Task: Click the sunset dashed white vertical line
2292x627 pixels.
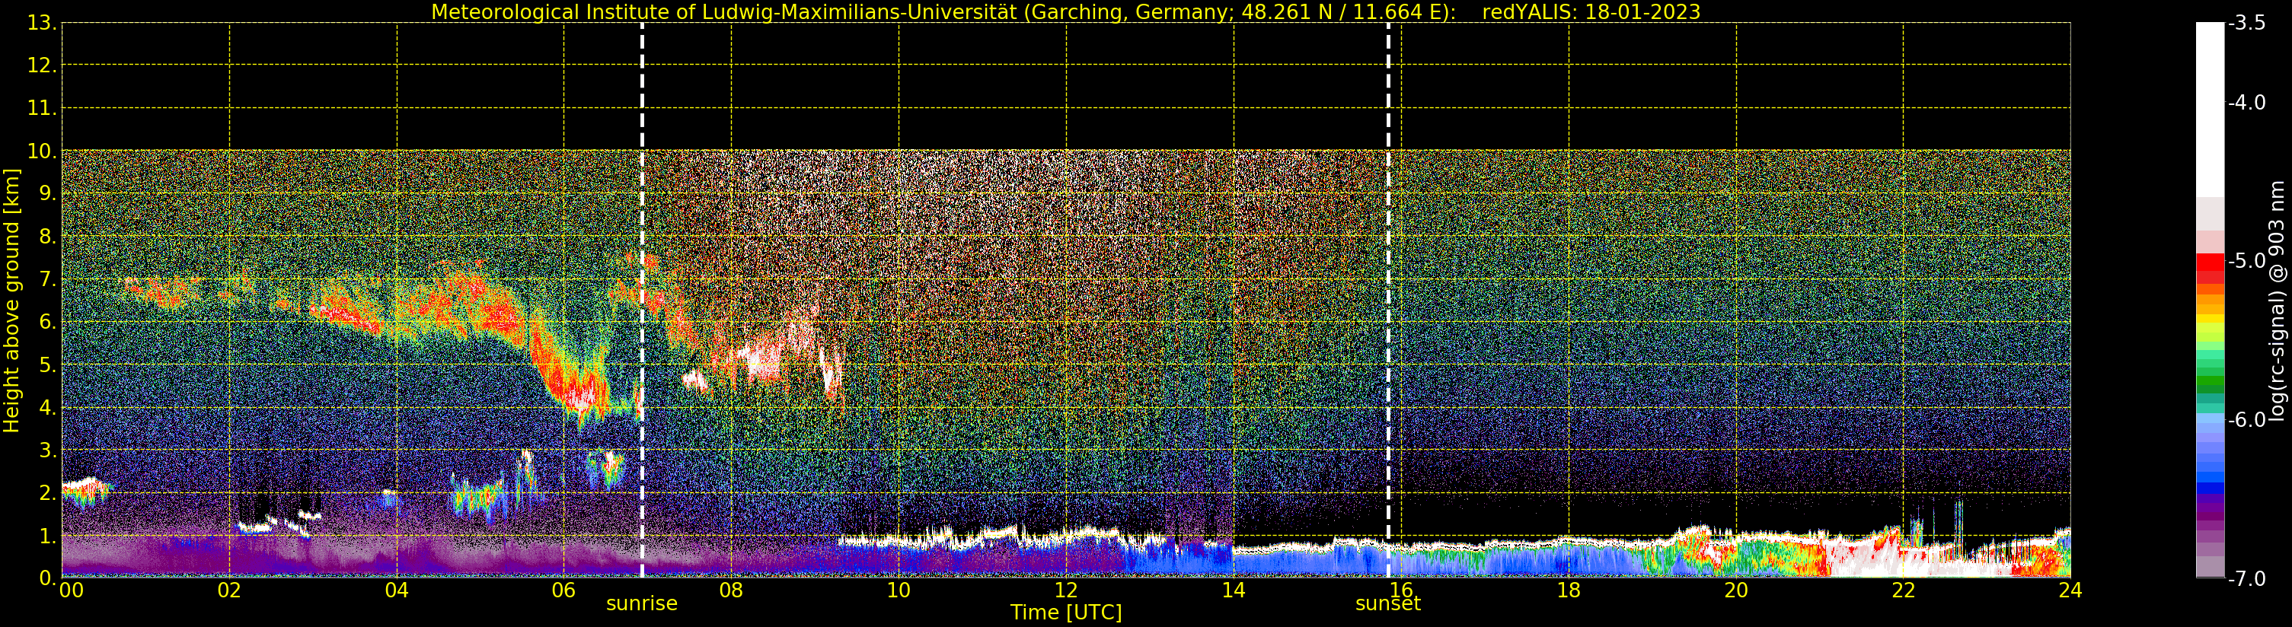Action: (1388, 301)
